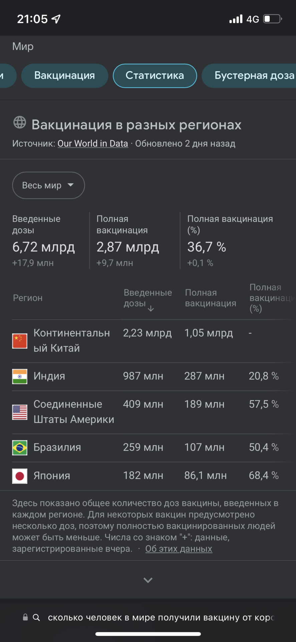Tap the search query address field
Screen dimensions: 296x642
click(x=161, y=617)
